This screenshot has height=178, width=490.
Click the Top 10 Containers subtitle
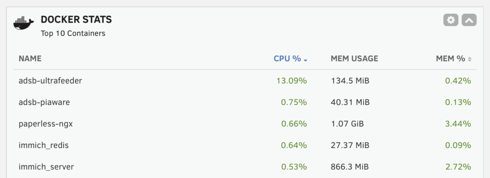73,33
